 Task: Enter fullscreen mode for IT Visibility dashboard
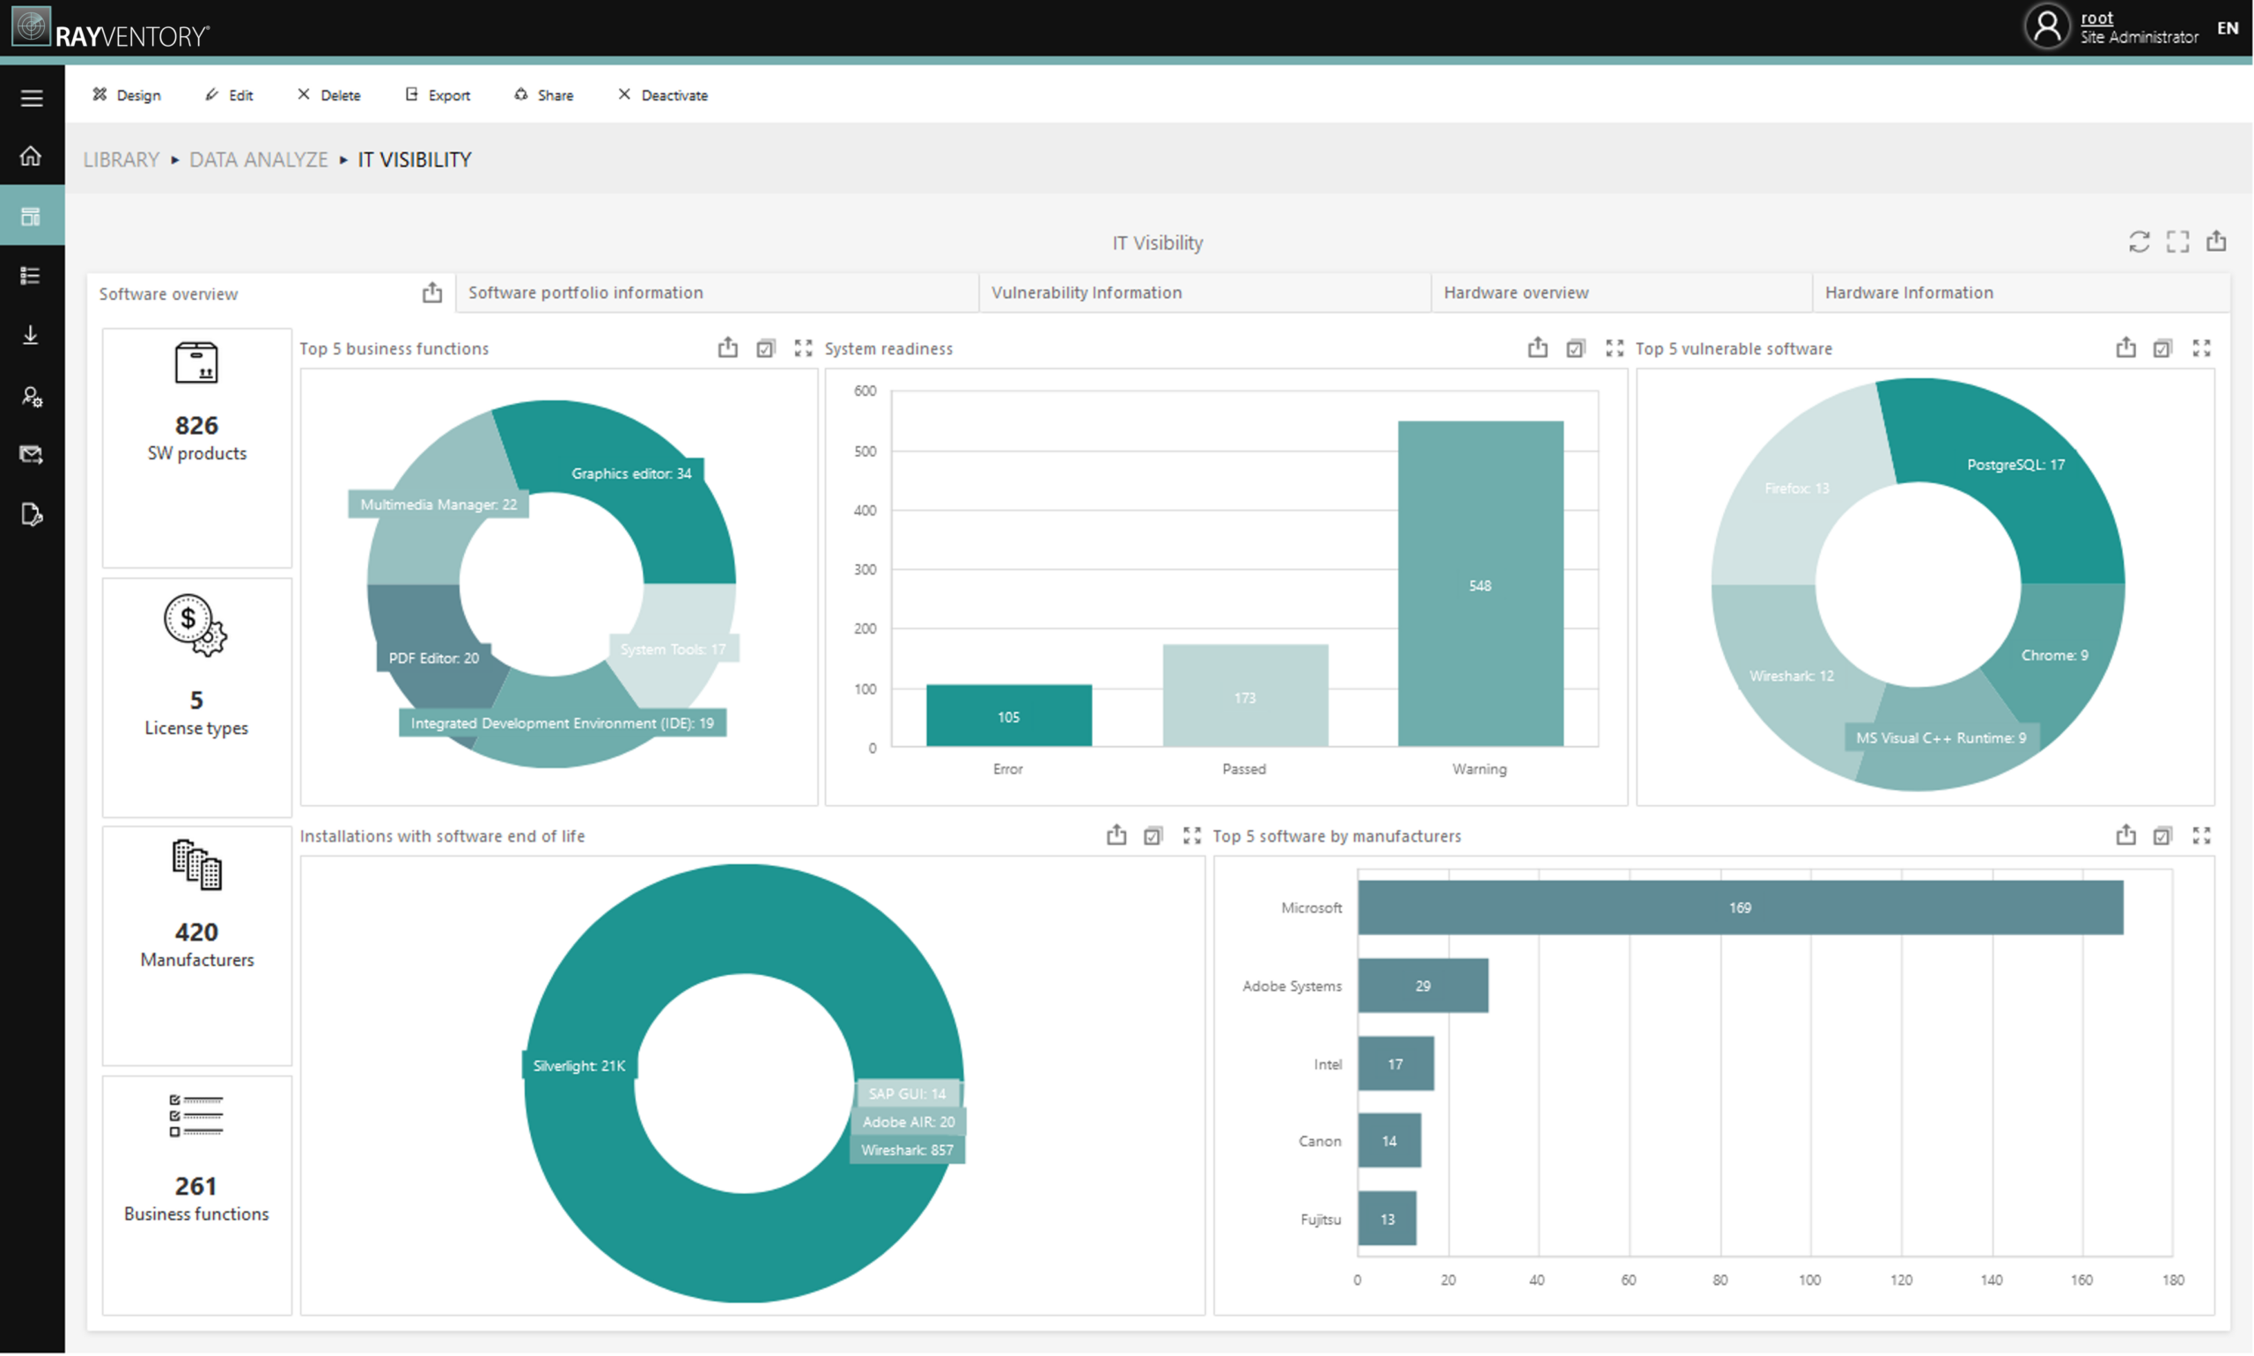point(2177,242)
